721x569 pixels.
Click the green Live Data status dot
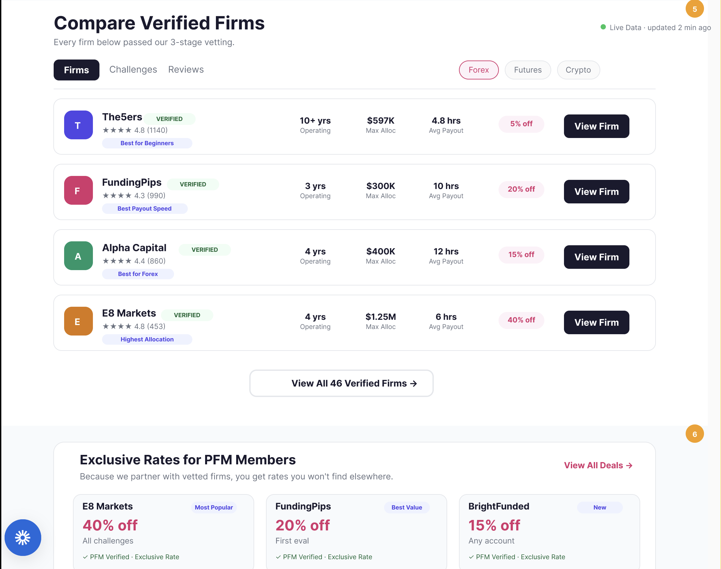[x=603, y=27]
